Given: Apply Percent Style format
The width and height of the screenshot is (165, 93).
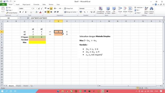Looking at the screenshot, I should [85, 12].
